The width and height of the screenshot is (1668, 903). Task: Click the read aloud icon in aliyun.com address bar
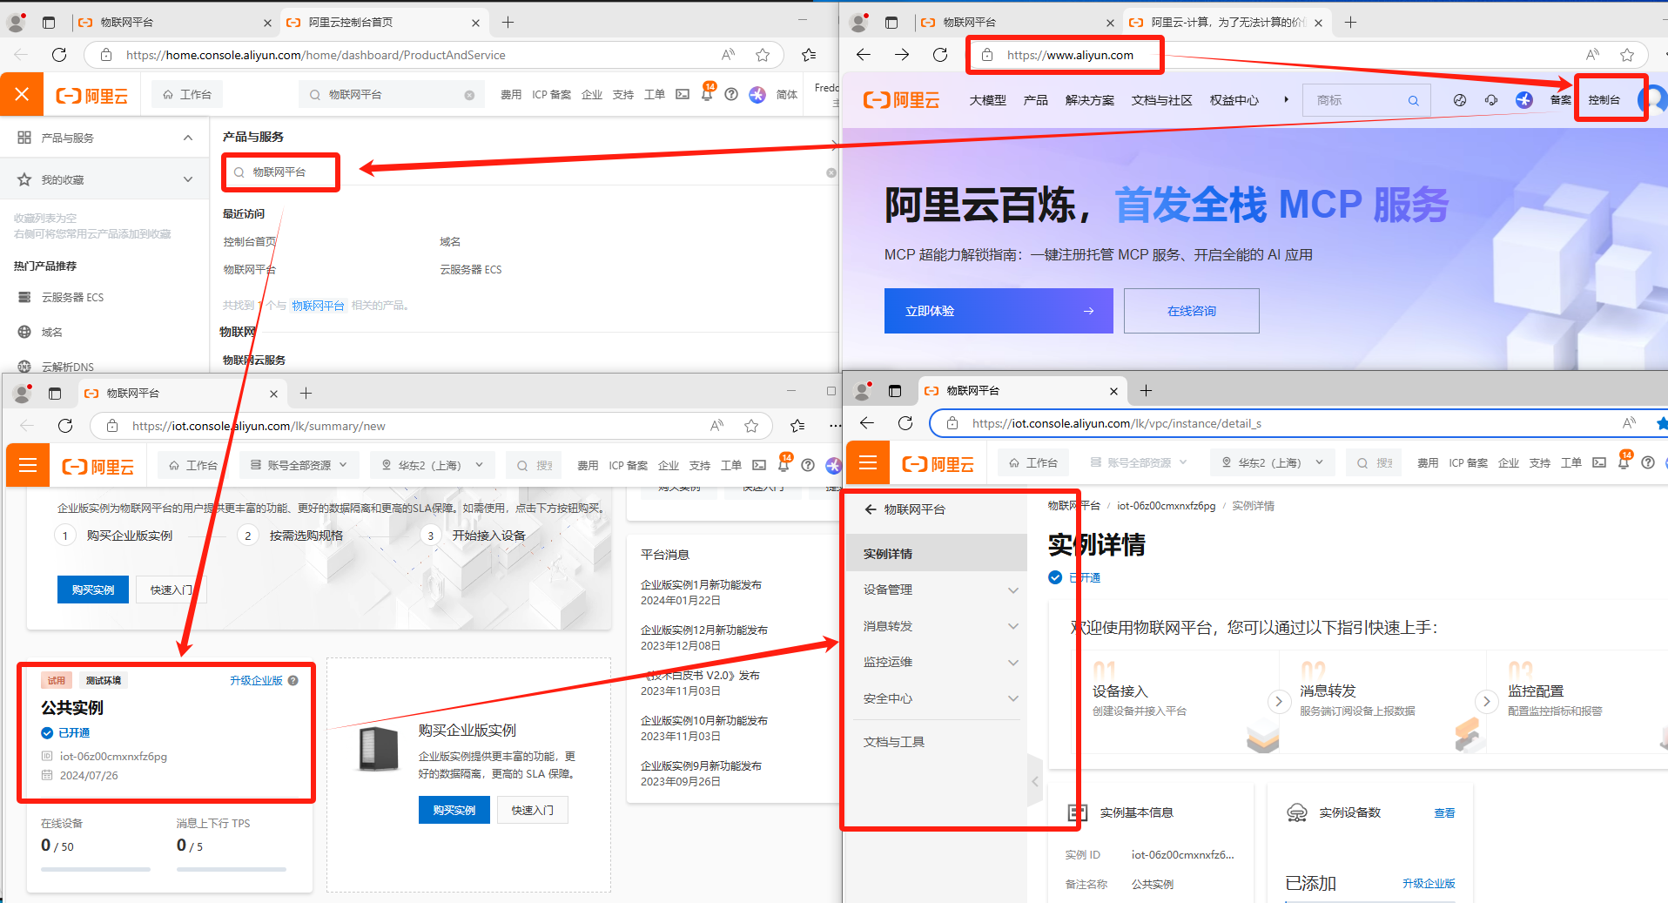(x=1593, y=55)
